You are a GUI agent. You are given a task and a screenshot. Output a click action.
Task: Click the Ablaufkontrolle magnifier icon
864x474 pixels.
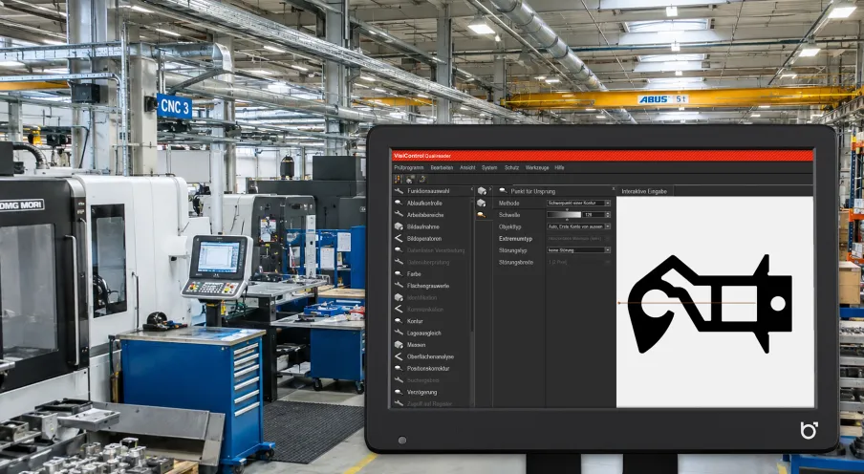click(399, 203)
